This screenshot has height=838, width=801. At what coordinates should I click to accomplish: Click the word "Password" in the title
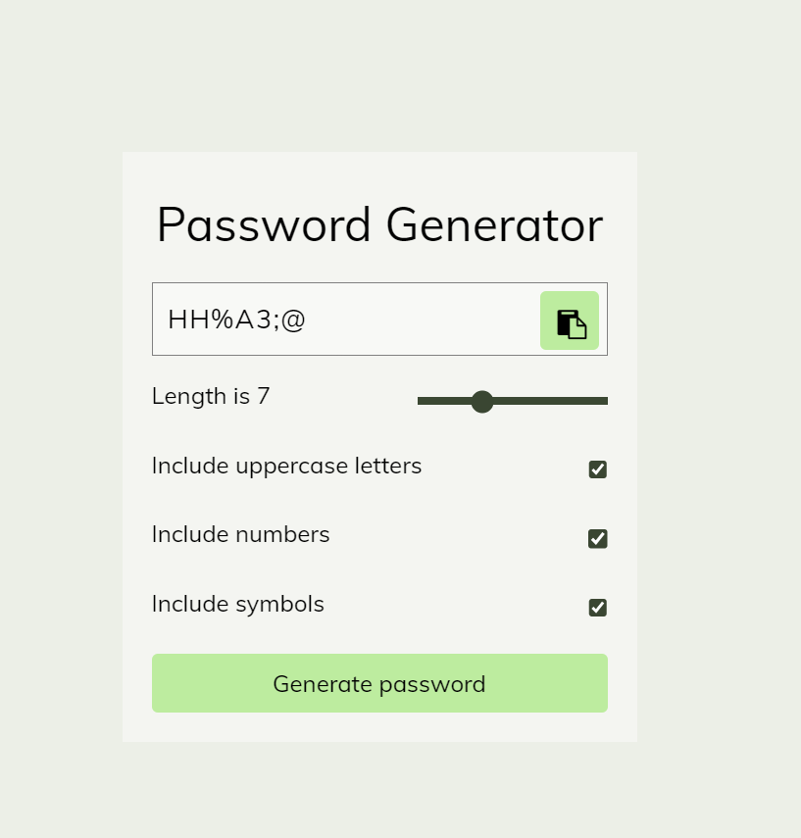tap(264, 224)
